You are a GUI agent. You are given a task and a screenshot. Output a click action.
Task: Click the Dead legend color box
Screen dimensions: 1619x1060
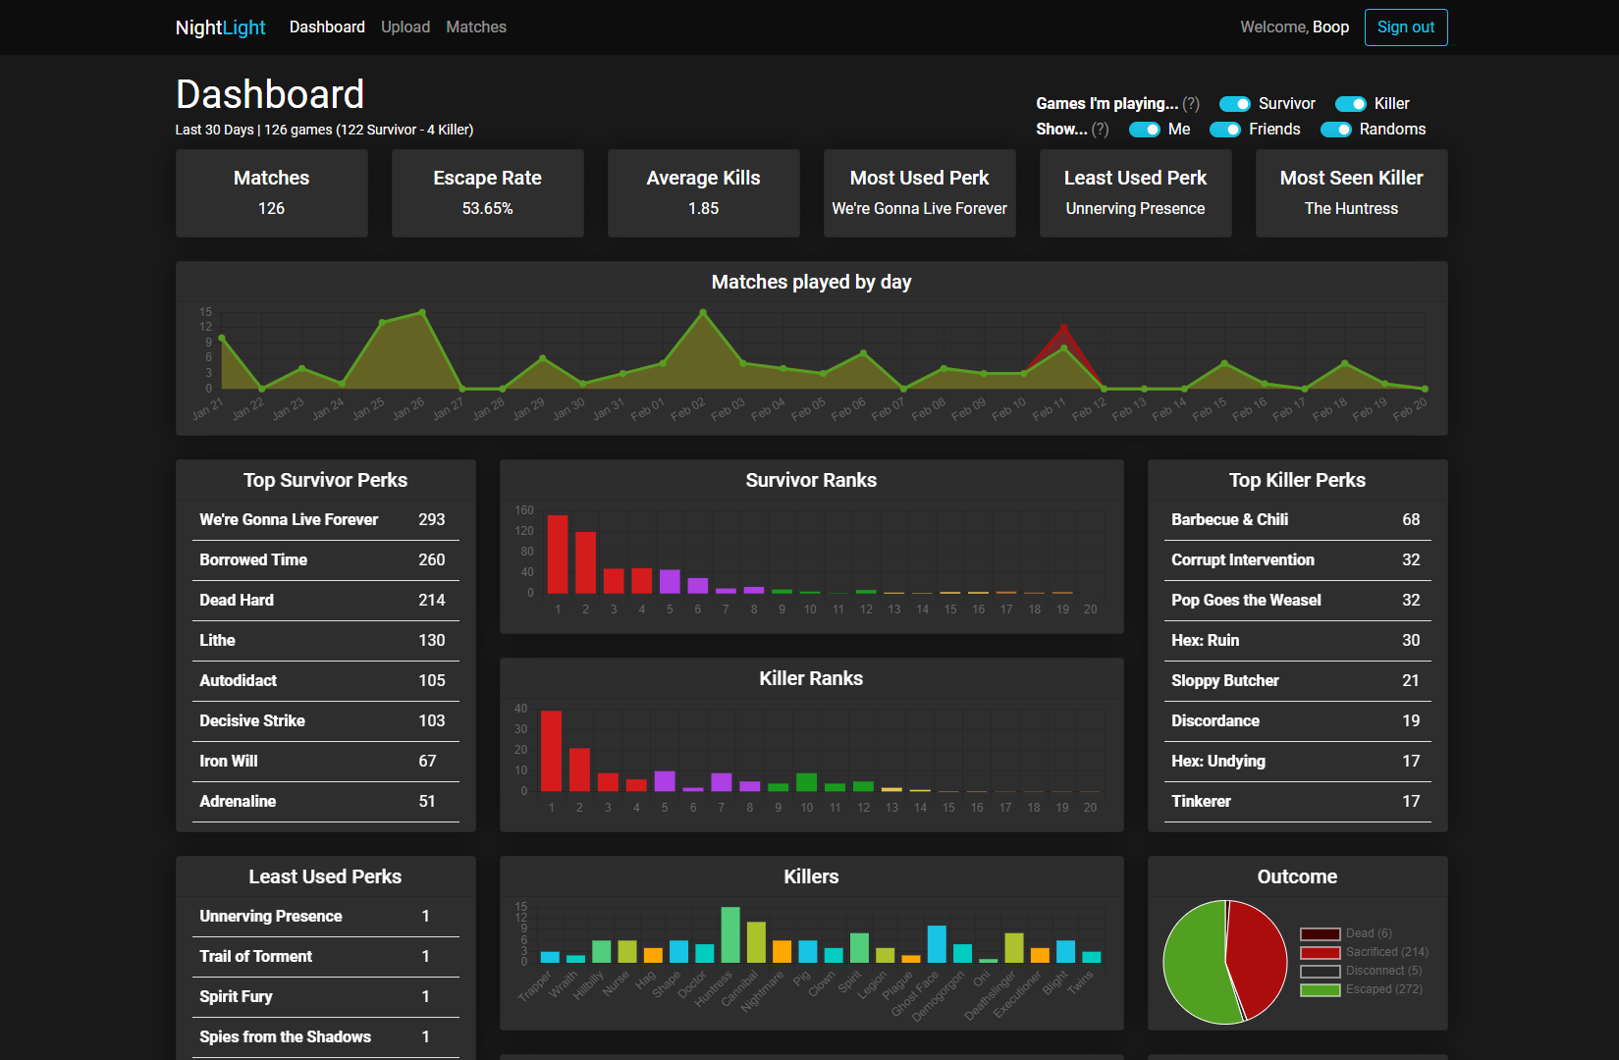[x=1320, y=933]
